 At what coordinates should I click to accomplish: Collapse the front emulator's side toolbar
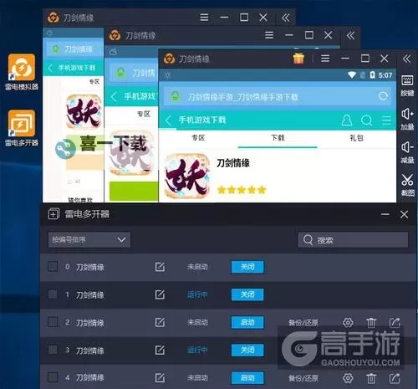[407, 59]
